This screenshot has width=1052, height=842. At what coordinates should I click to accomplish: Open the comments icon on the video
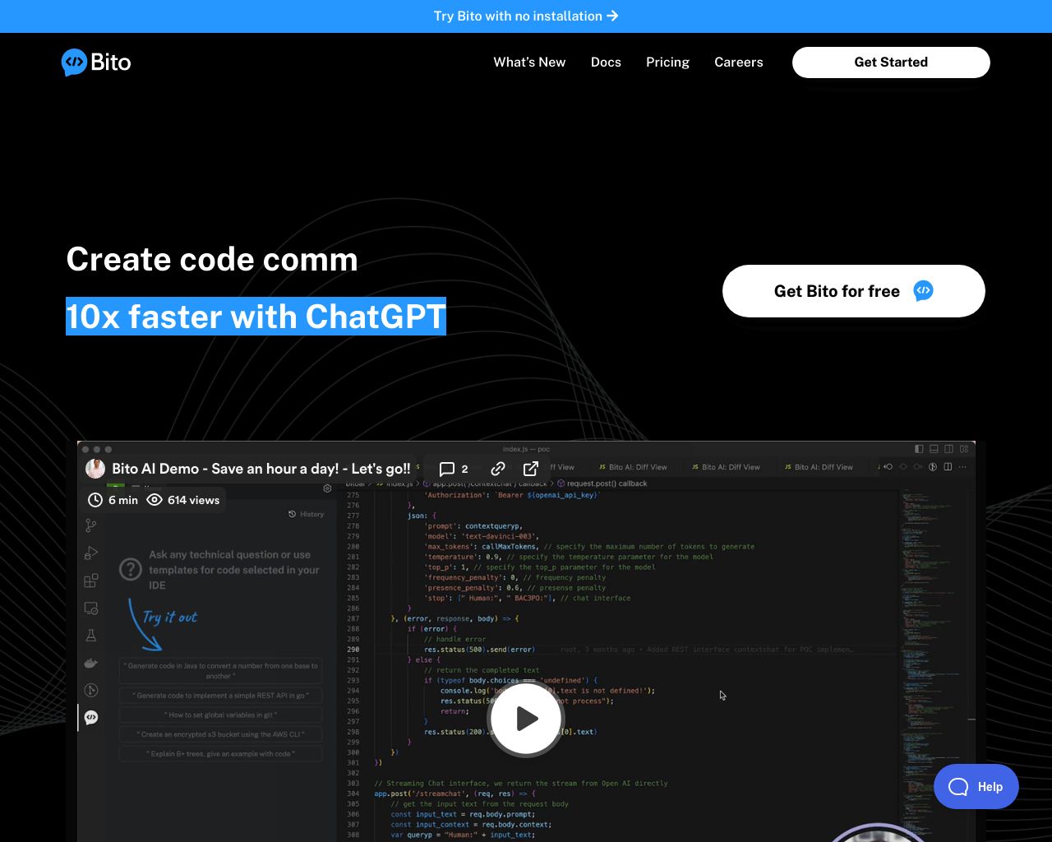coord(447,469)
